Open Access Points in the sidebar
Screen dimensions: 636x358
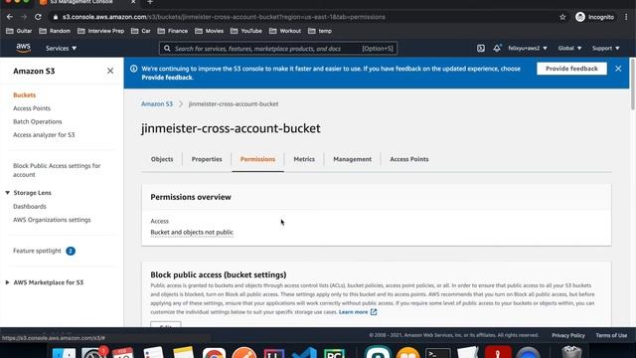click(x=32, y=108)
